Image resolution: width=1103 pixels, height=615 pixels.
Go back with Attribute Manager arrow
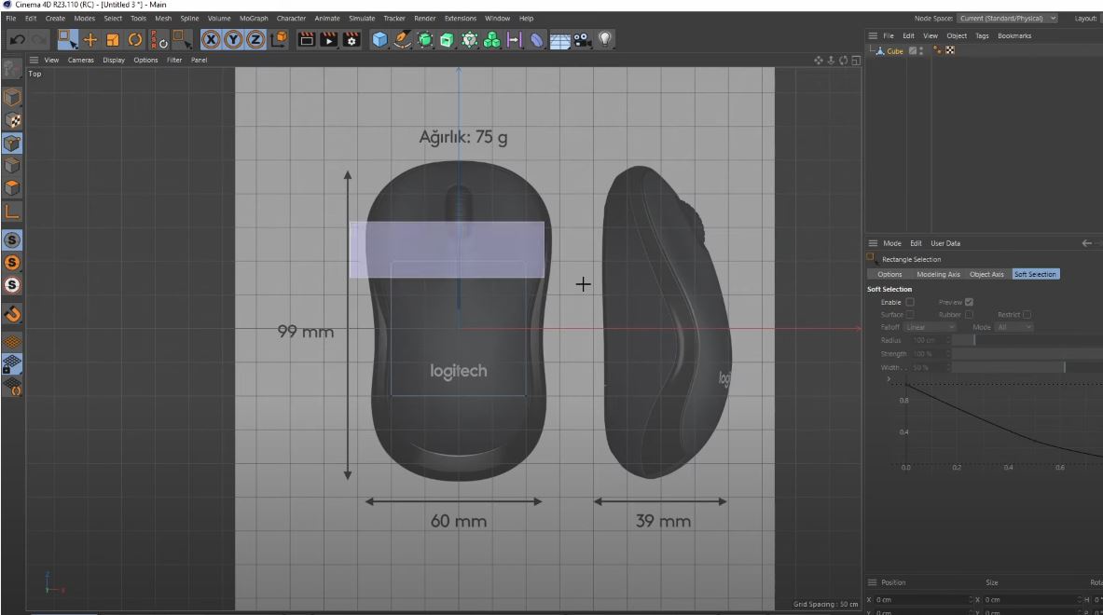1087,243
